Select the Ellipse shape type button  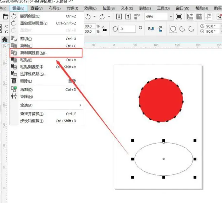173,29
